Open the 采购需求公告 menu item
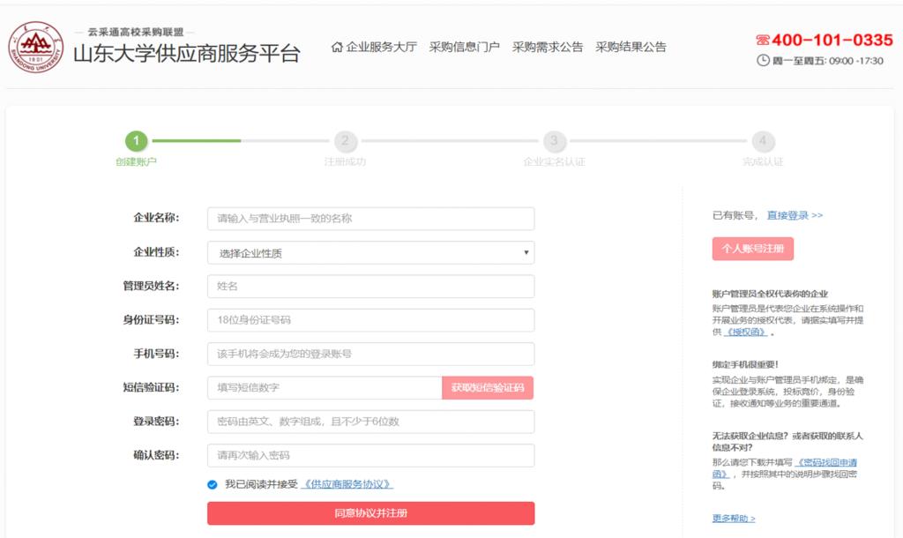Image resolution: width=903 pixels, height=538 pixels. (x=548, y=47)
